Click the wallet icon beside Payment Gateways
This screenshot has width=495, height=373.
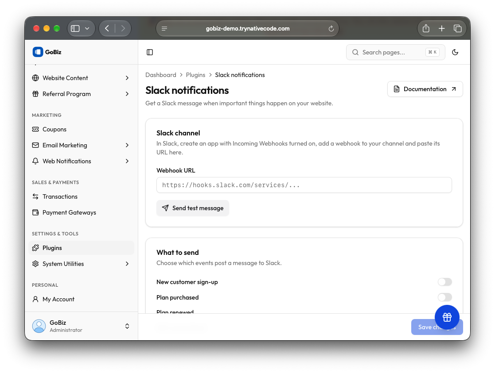click(x=35, y=212)
